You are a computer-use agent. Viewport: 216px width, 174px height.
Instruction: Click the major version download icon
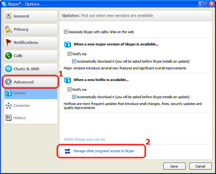click(x=68, y=44)
